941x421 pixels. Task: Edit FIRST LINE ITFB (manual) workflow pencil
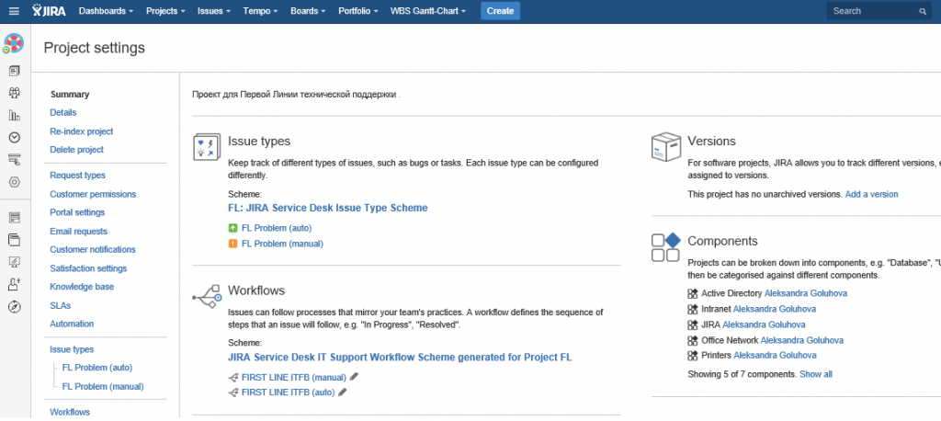click(x=354, y=377)
